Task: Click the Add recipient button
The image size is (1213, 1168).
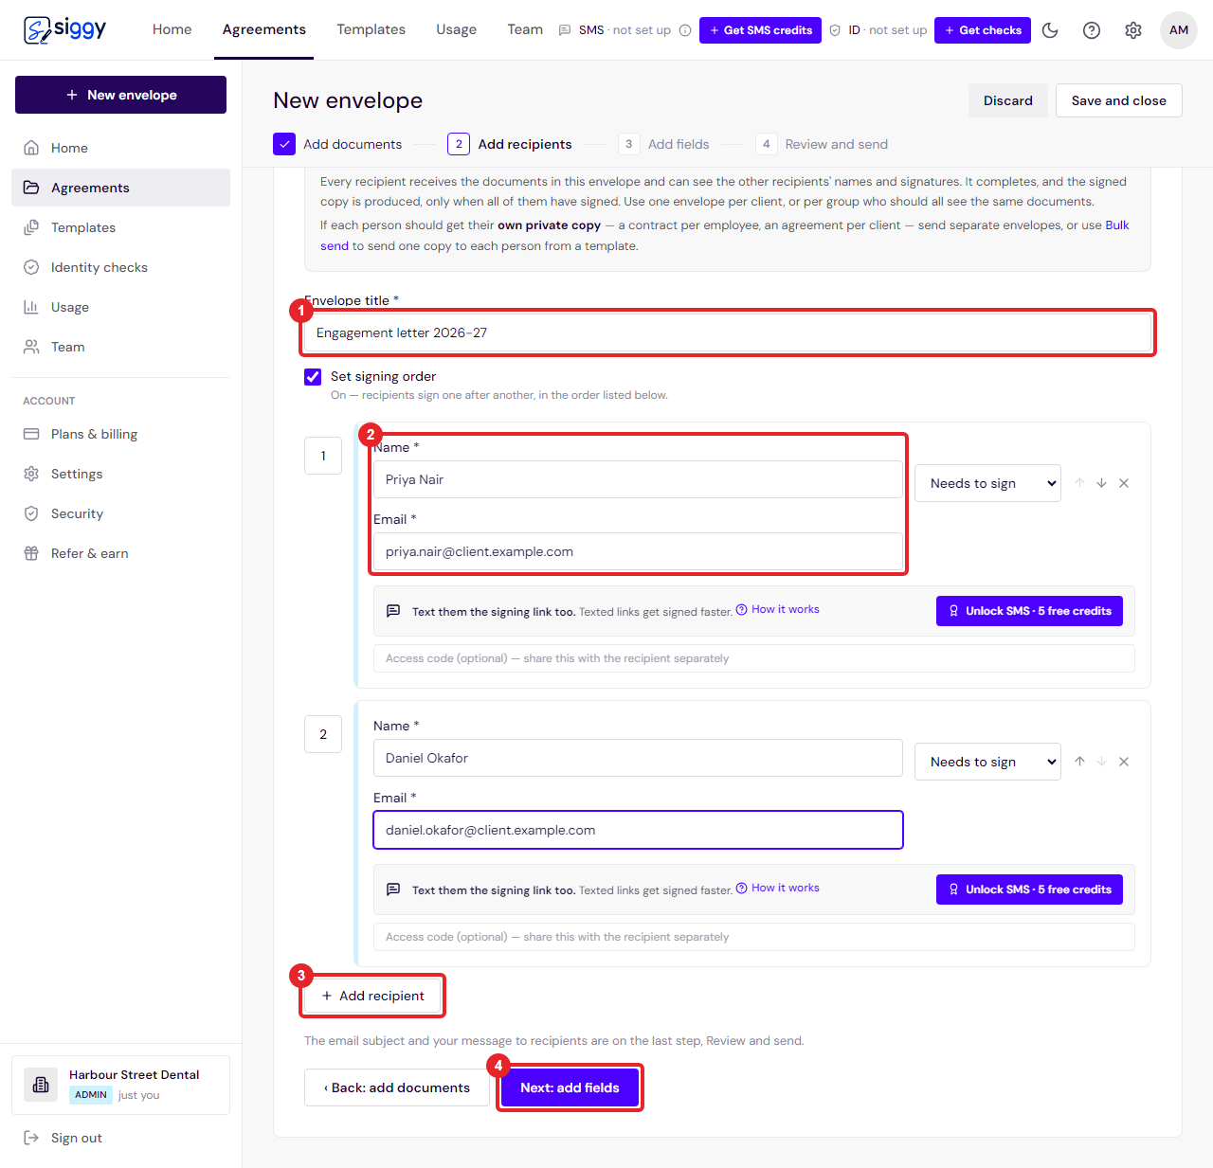Action: pyautogui.click(x=372, y=996)
